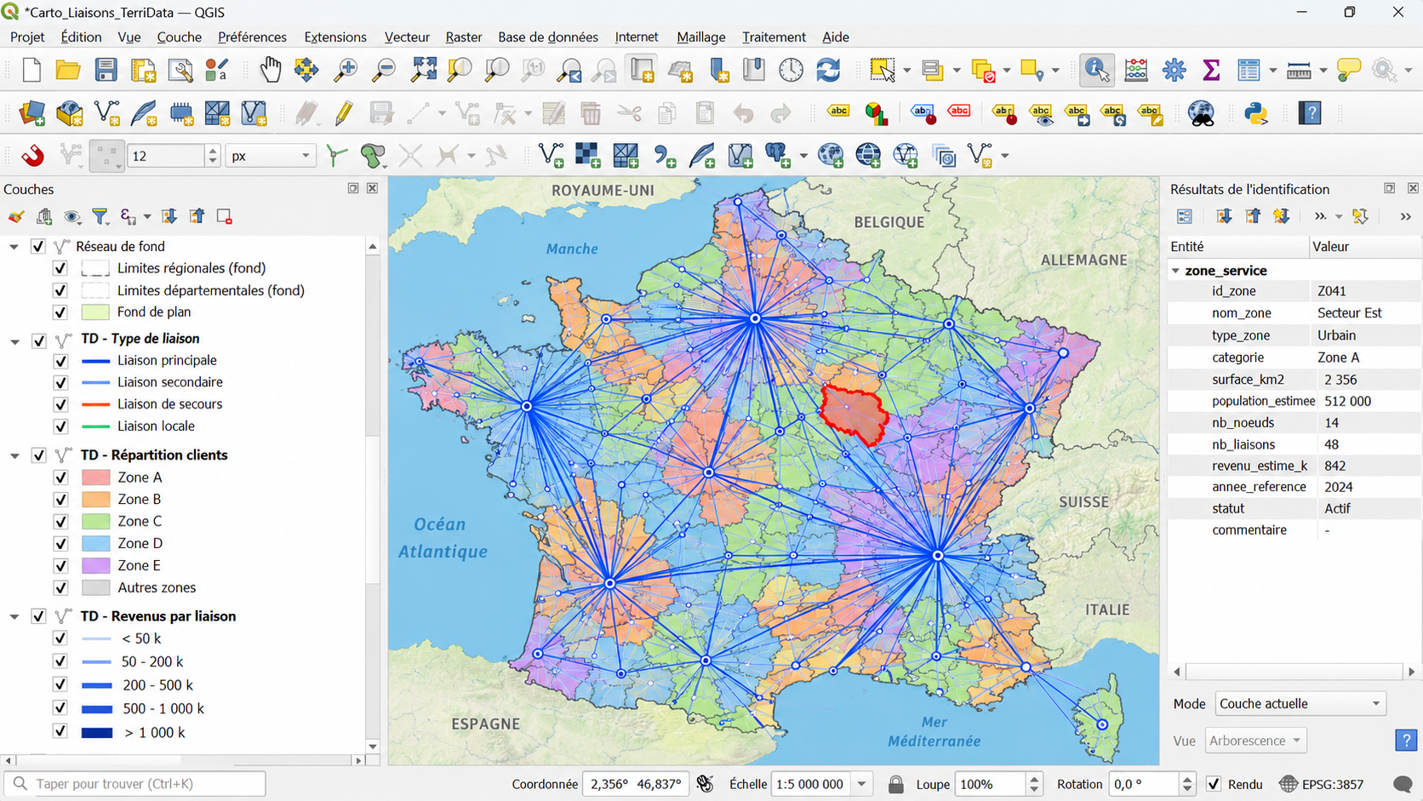This screenshot has height=801, width=1423.
Task: Enable snapping with the magnet icon
Action: coord(32,156)
